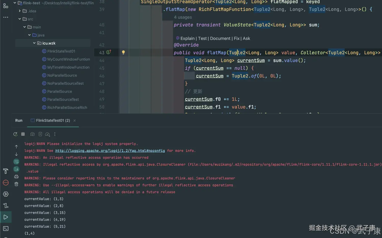Click the camera icon in the Run toolbar

click(x=32, y=134)
